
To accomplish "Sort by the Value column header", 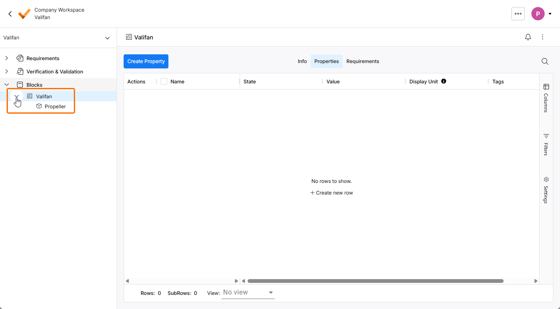I will click(x=333, y=81).
